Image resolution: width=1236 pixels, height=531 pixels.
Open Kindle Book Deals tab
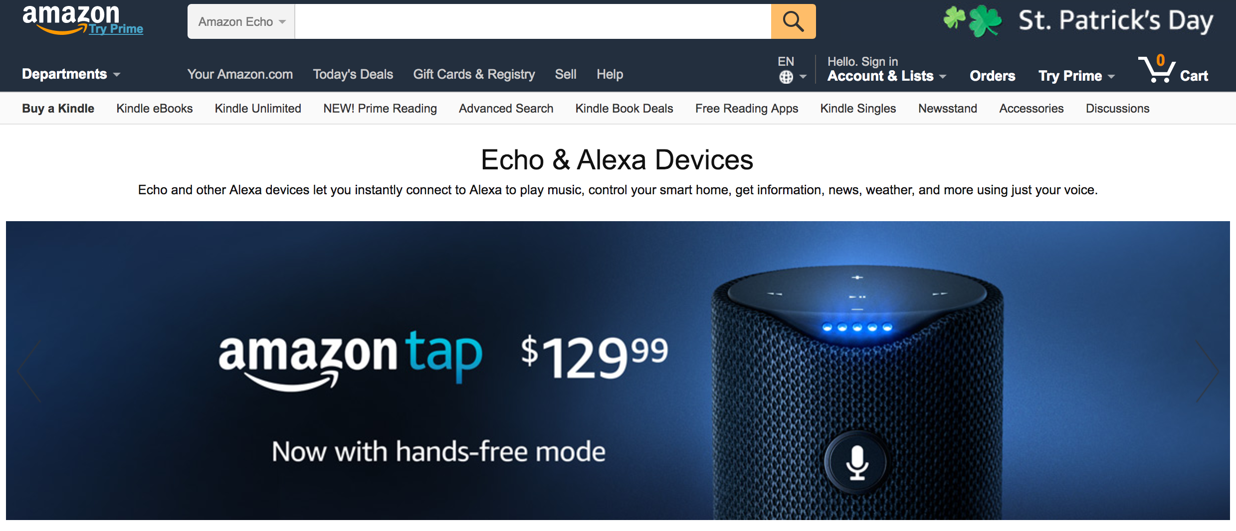624,109
